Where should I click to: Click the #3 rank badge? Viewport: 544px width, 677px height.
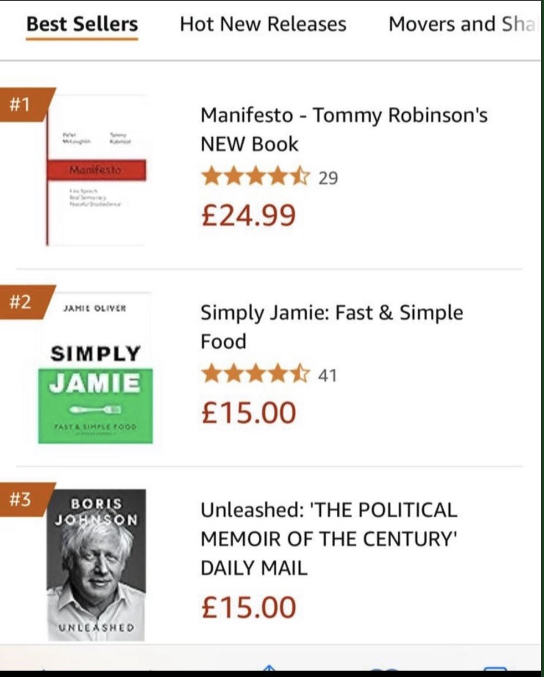click(22, 499)
